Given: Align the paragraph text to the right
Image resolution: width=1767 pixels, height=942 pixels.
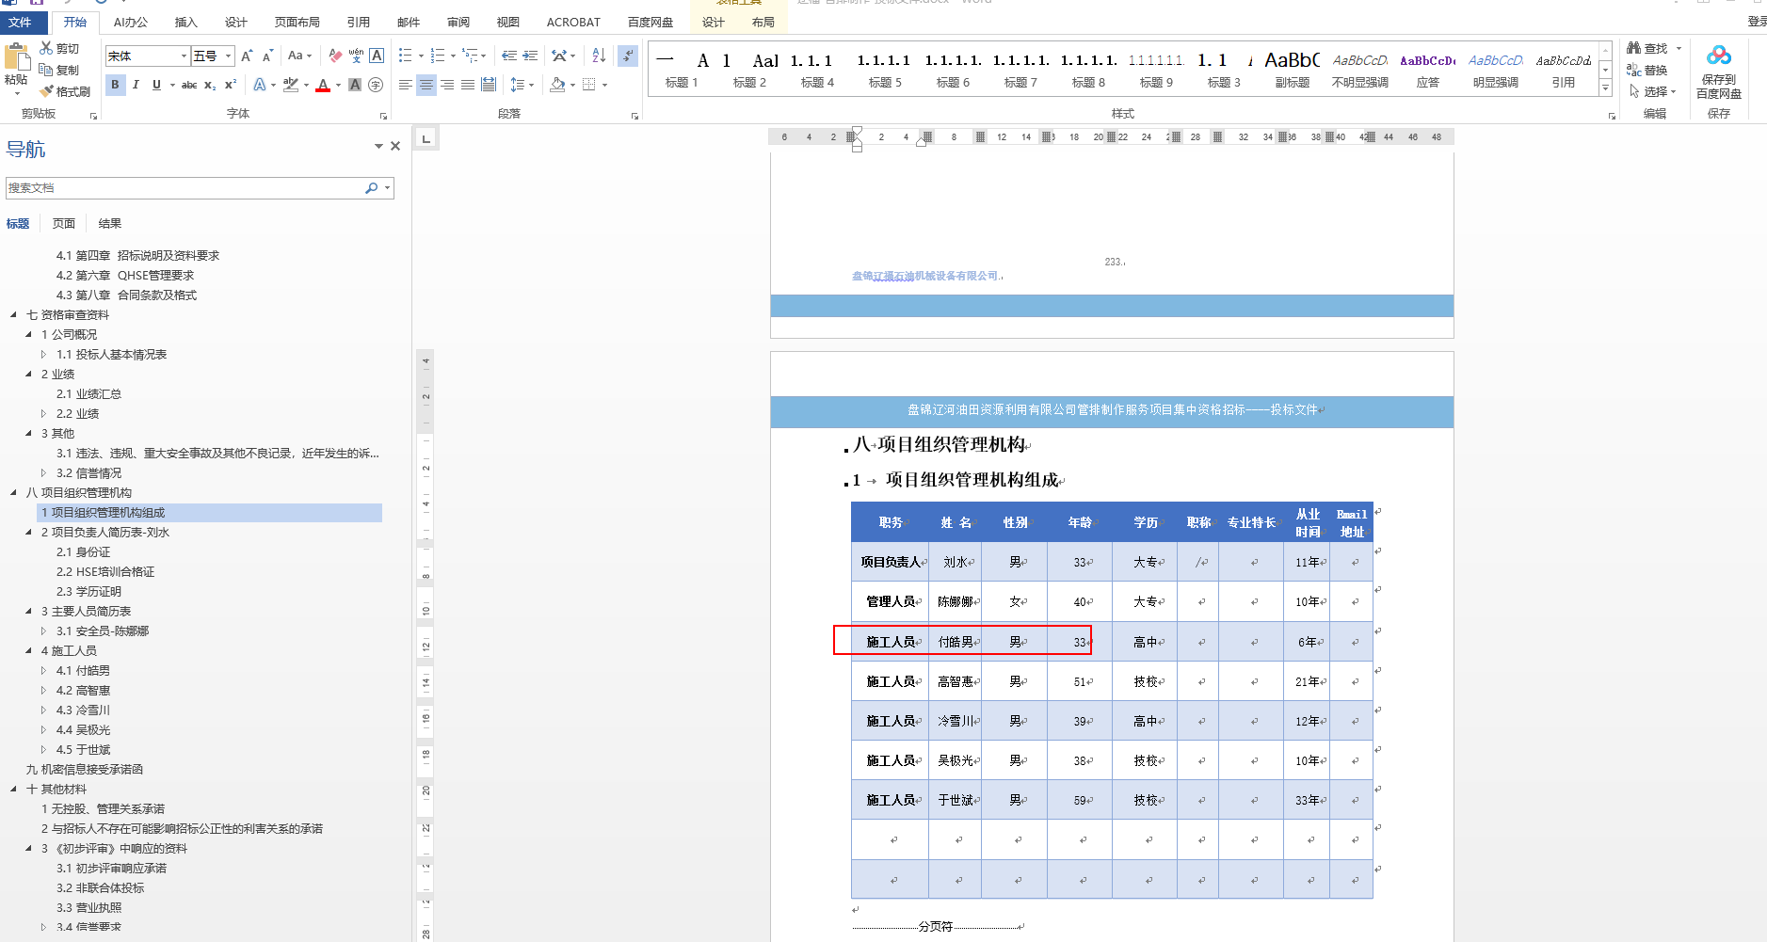Looking at the screenshot, I should point(447,85).
